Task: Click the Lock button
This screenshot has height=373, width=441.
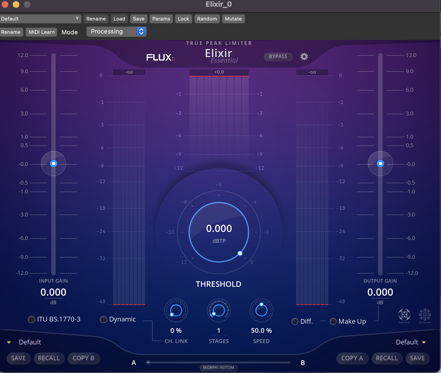Action: (x=183, y=19)
